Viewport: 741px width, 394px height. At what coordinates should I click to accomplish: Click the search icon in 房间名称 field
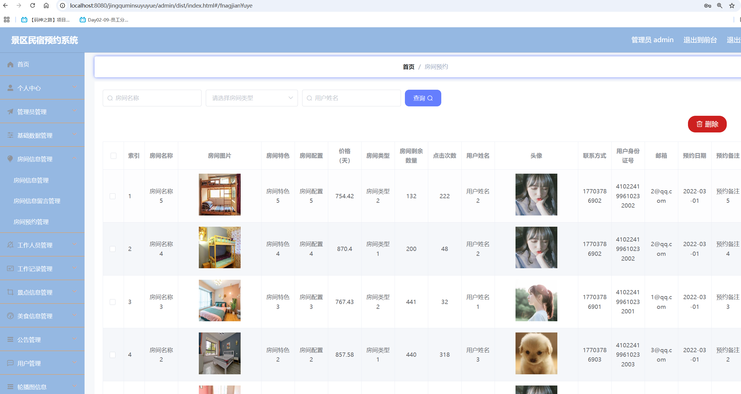coord(110,98)
